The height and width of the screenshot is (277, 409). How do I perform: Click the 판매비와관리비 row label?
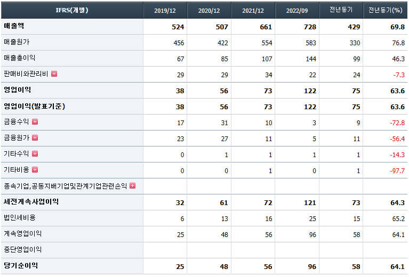(26, 74)
